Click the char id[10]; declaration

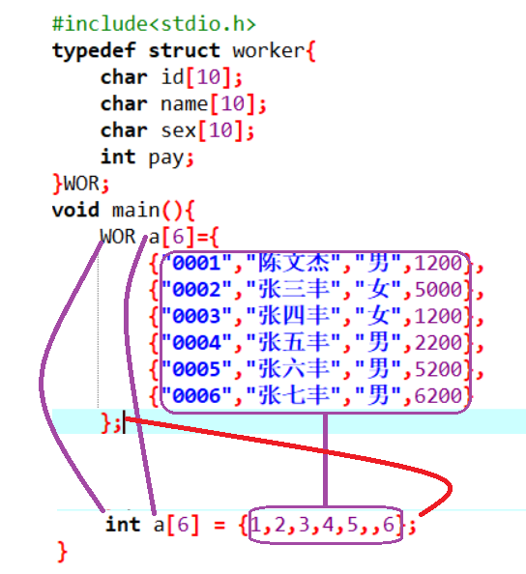pyautogui.click(x=171, y=77)
